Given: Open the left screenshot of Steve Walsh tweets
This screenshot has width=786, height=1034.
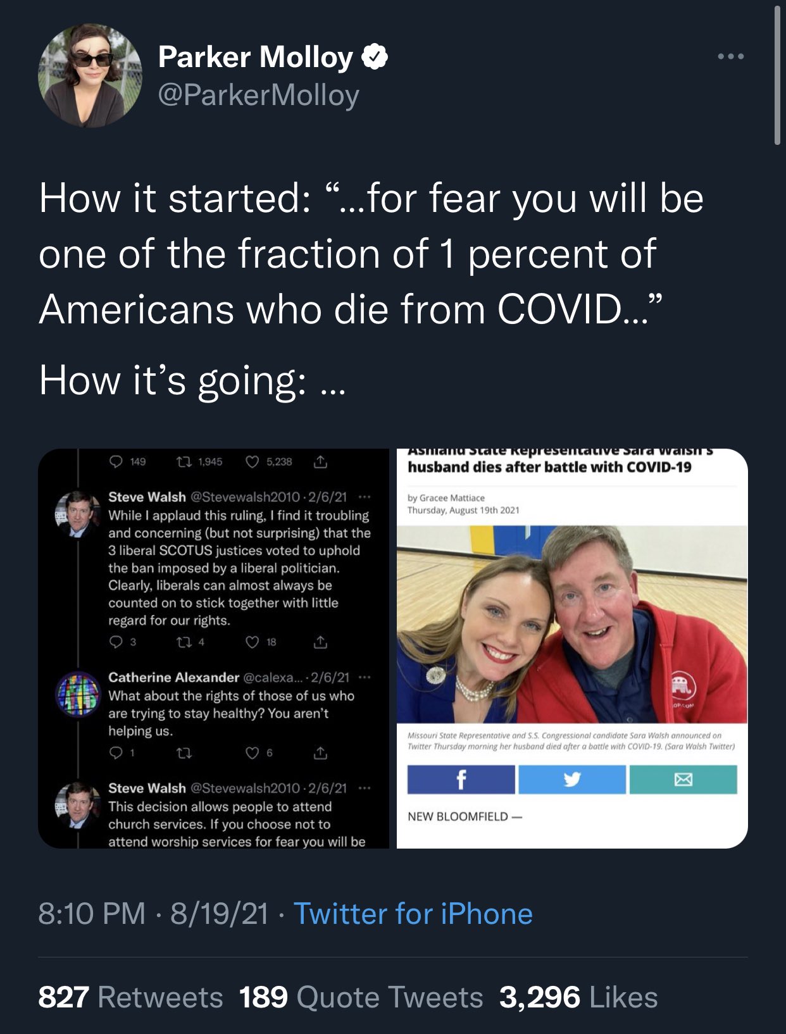Looking at the screenshot, I should pos(214,648).
